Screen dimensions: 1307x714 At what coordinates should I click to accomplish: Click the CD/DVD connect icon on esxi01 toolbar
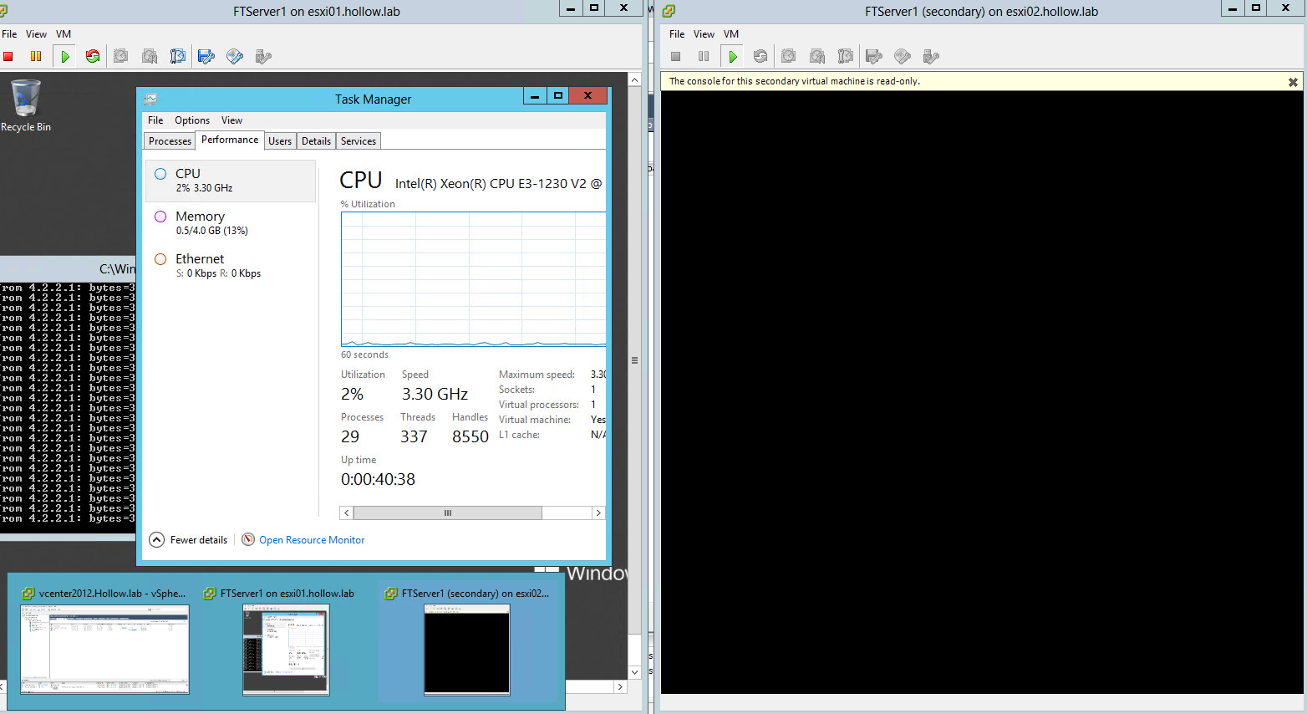point(235,57)
